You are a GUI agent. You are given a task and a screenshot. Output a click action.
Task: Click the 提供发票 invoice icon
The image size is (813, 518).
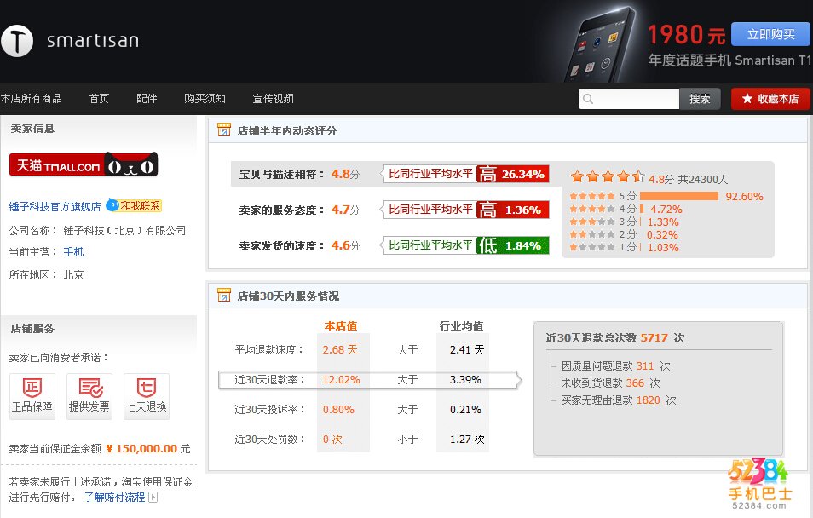pos(89,395)
